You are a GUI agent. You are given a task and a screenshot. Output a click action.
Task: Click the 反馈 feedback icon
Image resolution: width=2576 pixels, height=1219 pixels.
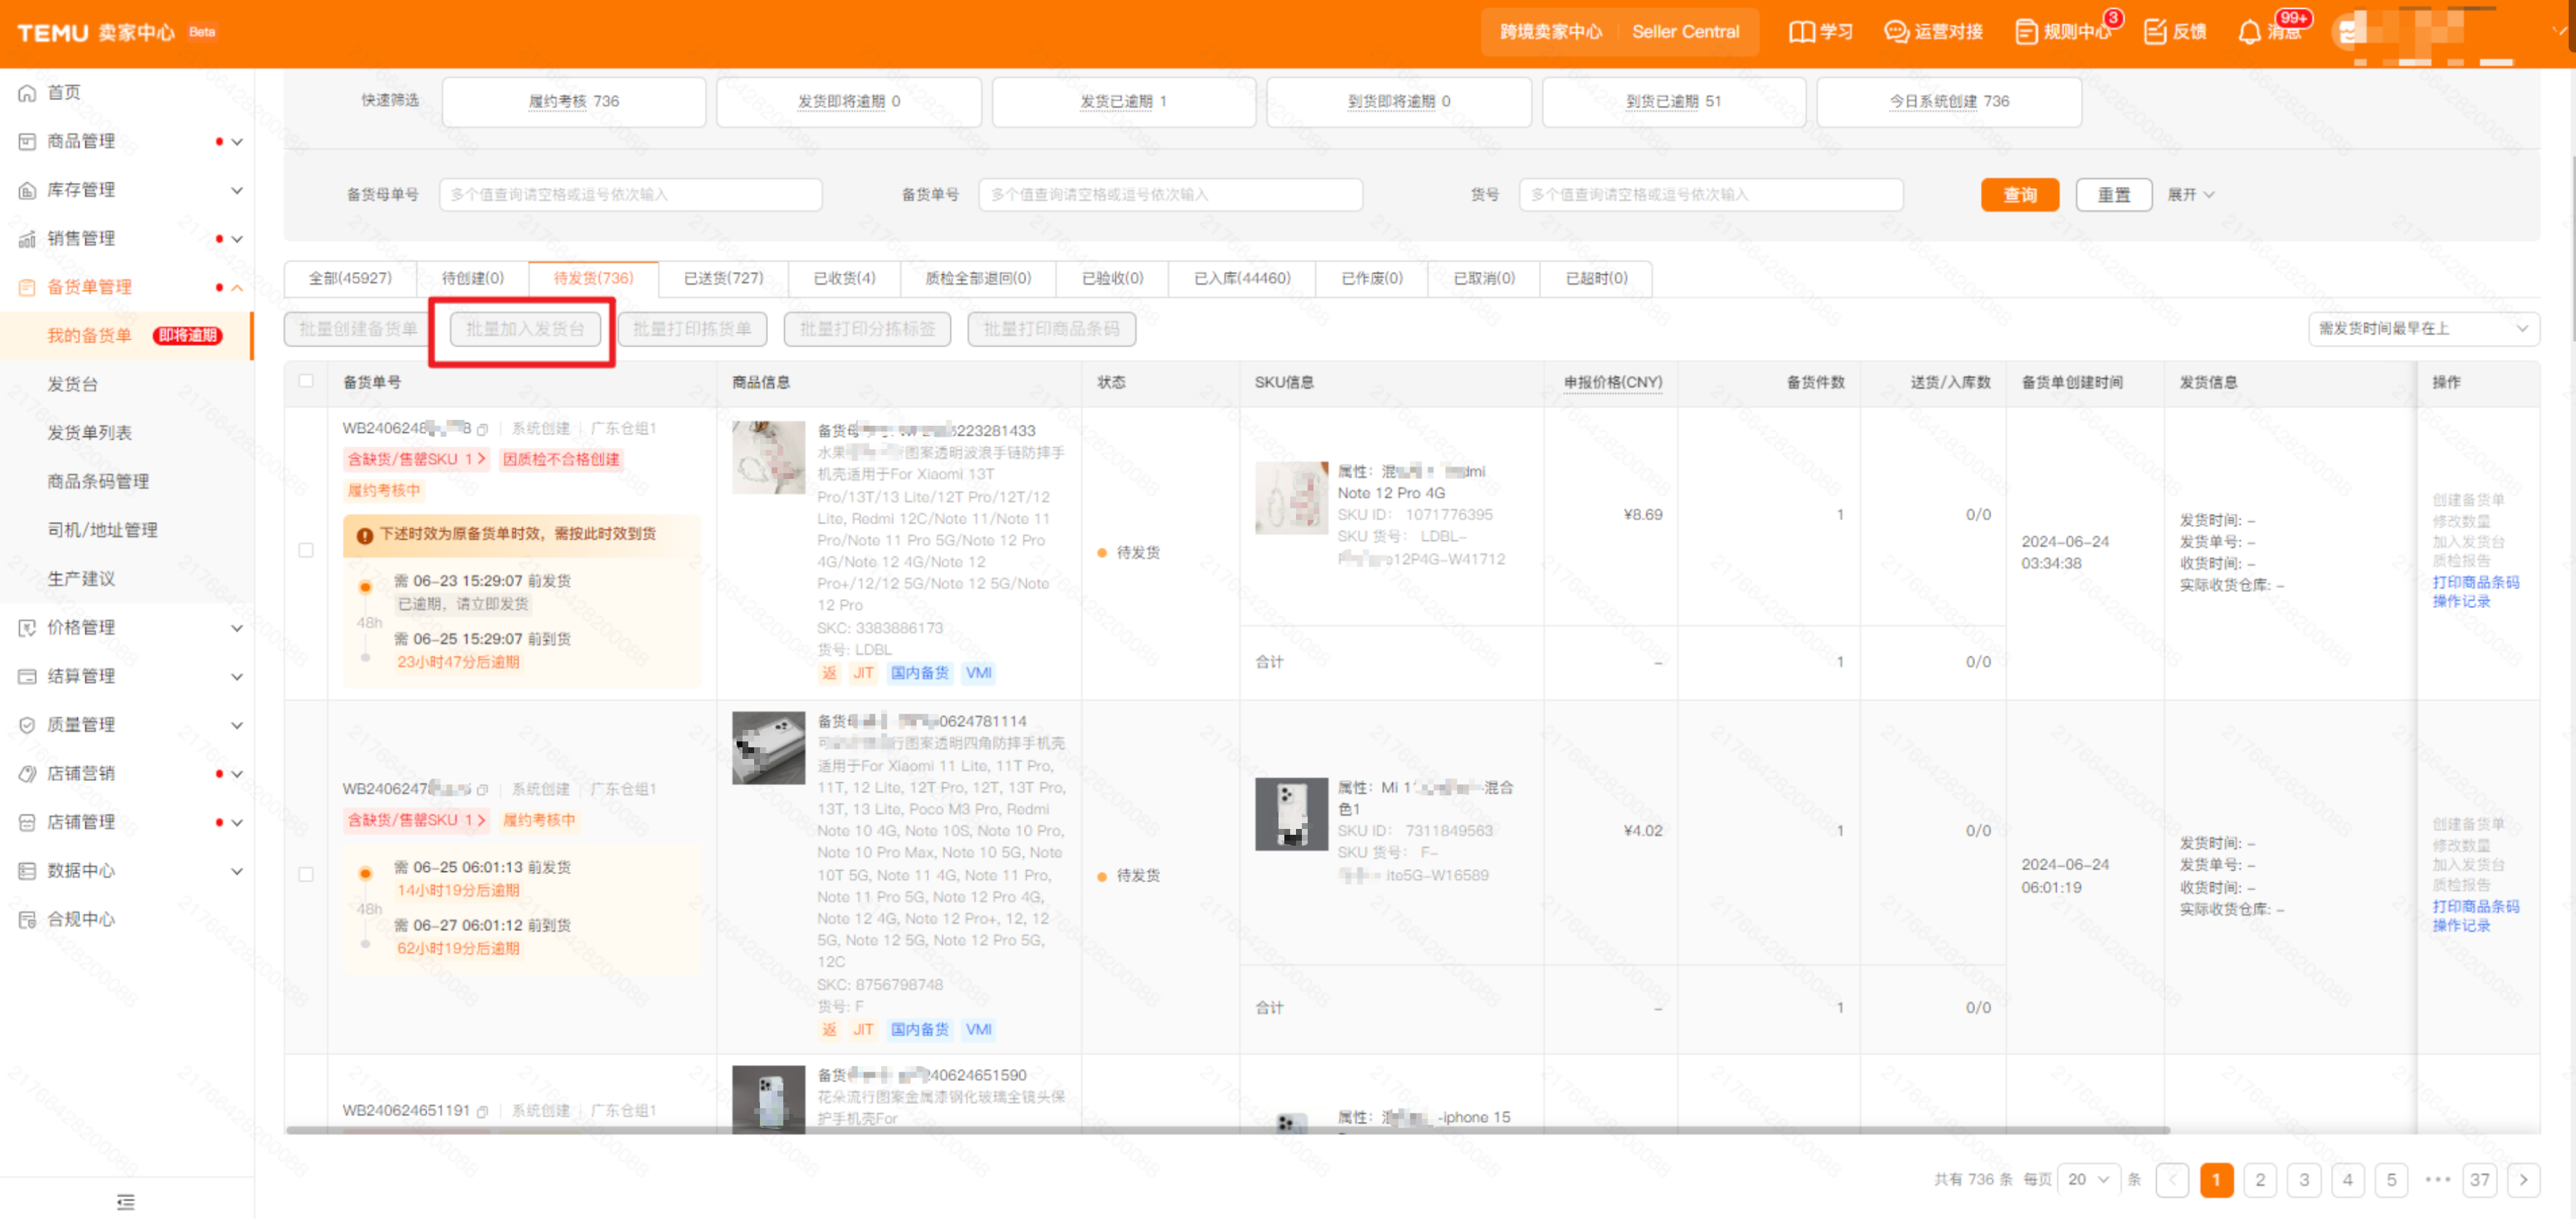point(2155,32)
